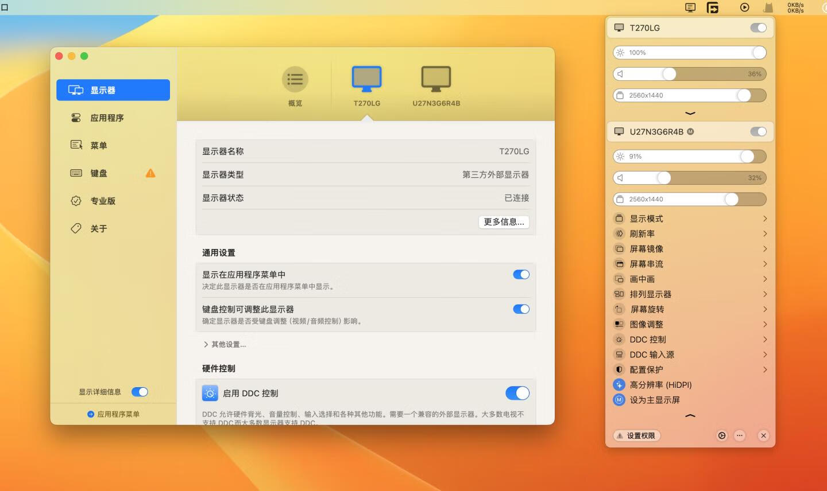Image resolution: width=827 pixels, height=491 pixels.
Task: Open the 显示模式 submenu
Action: click(690, 219)
